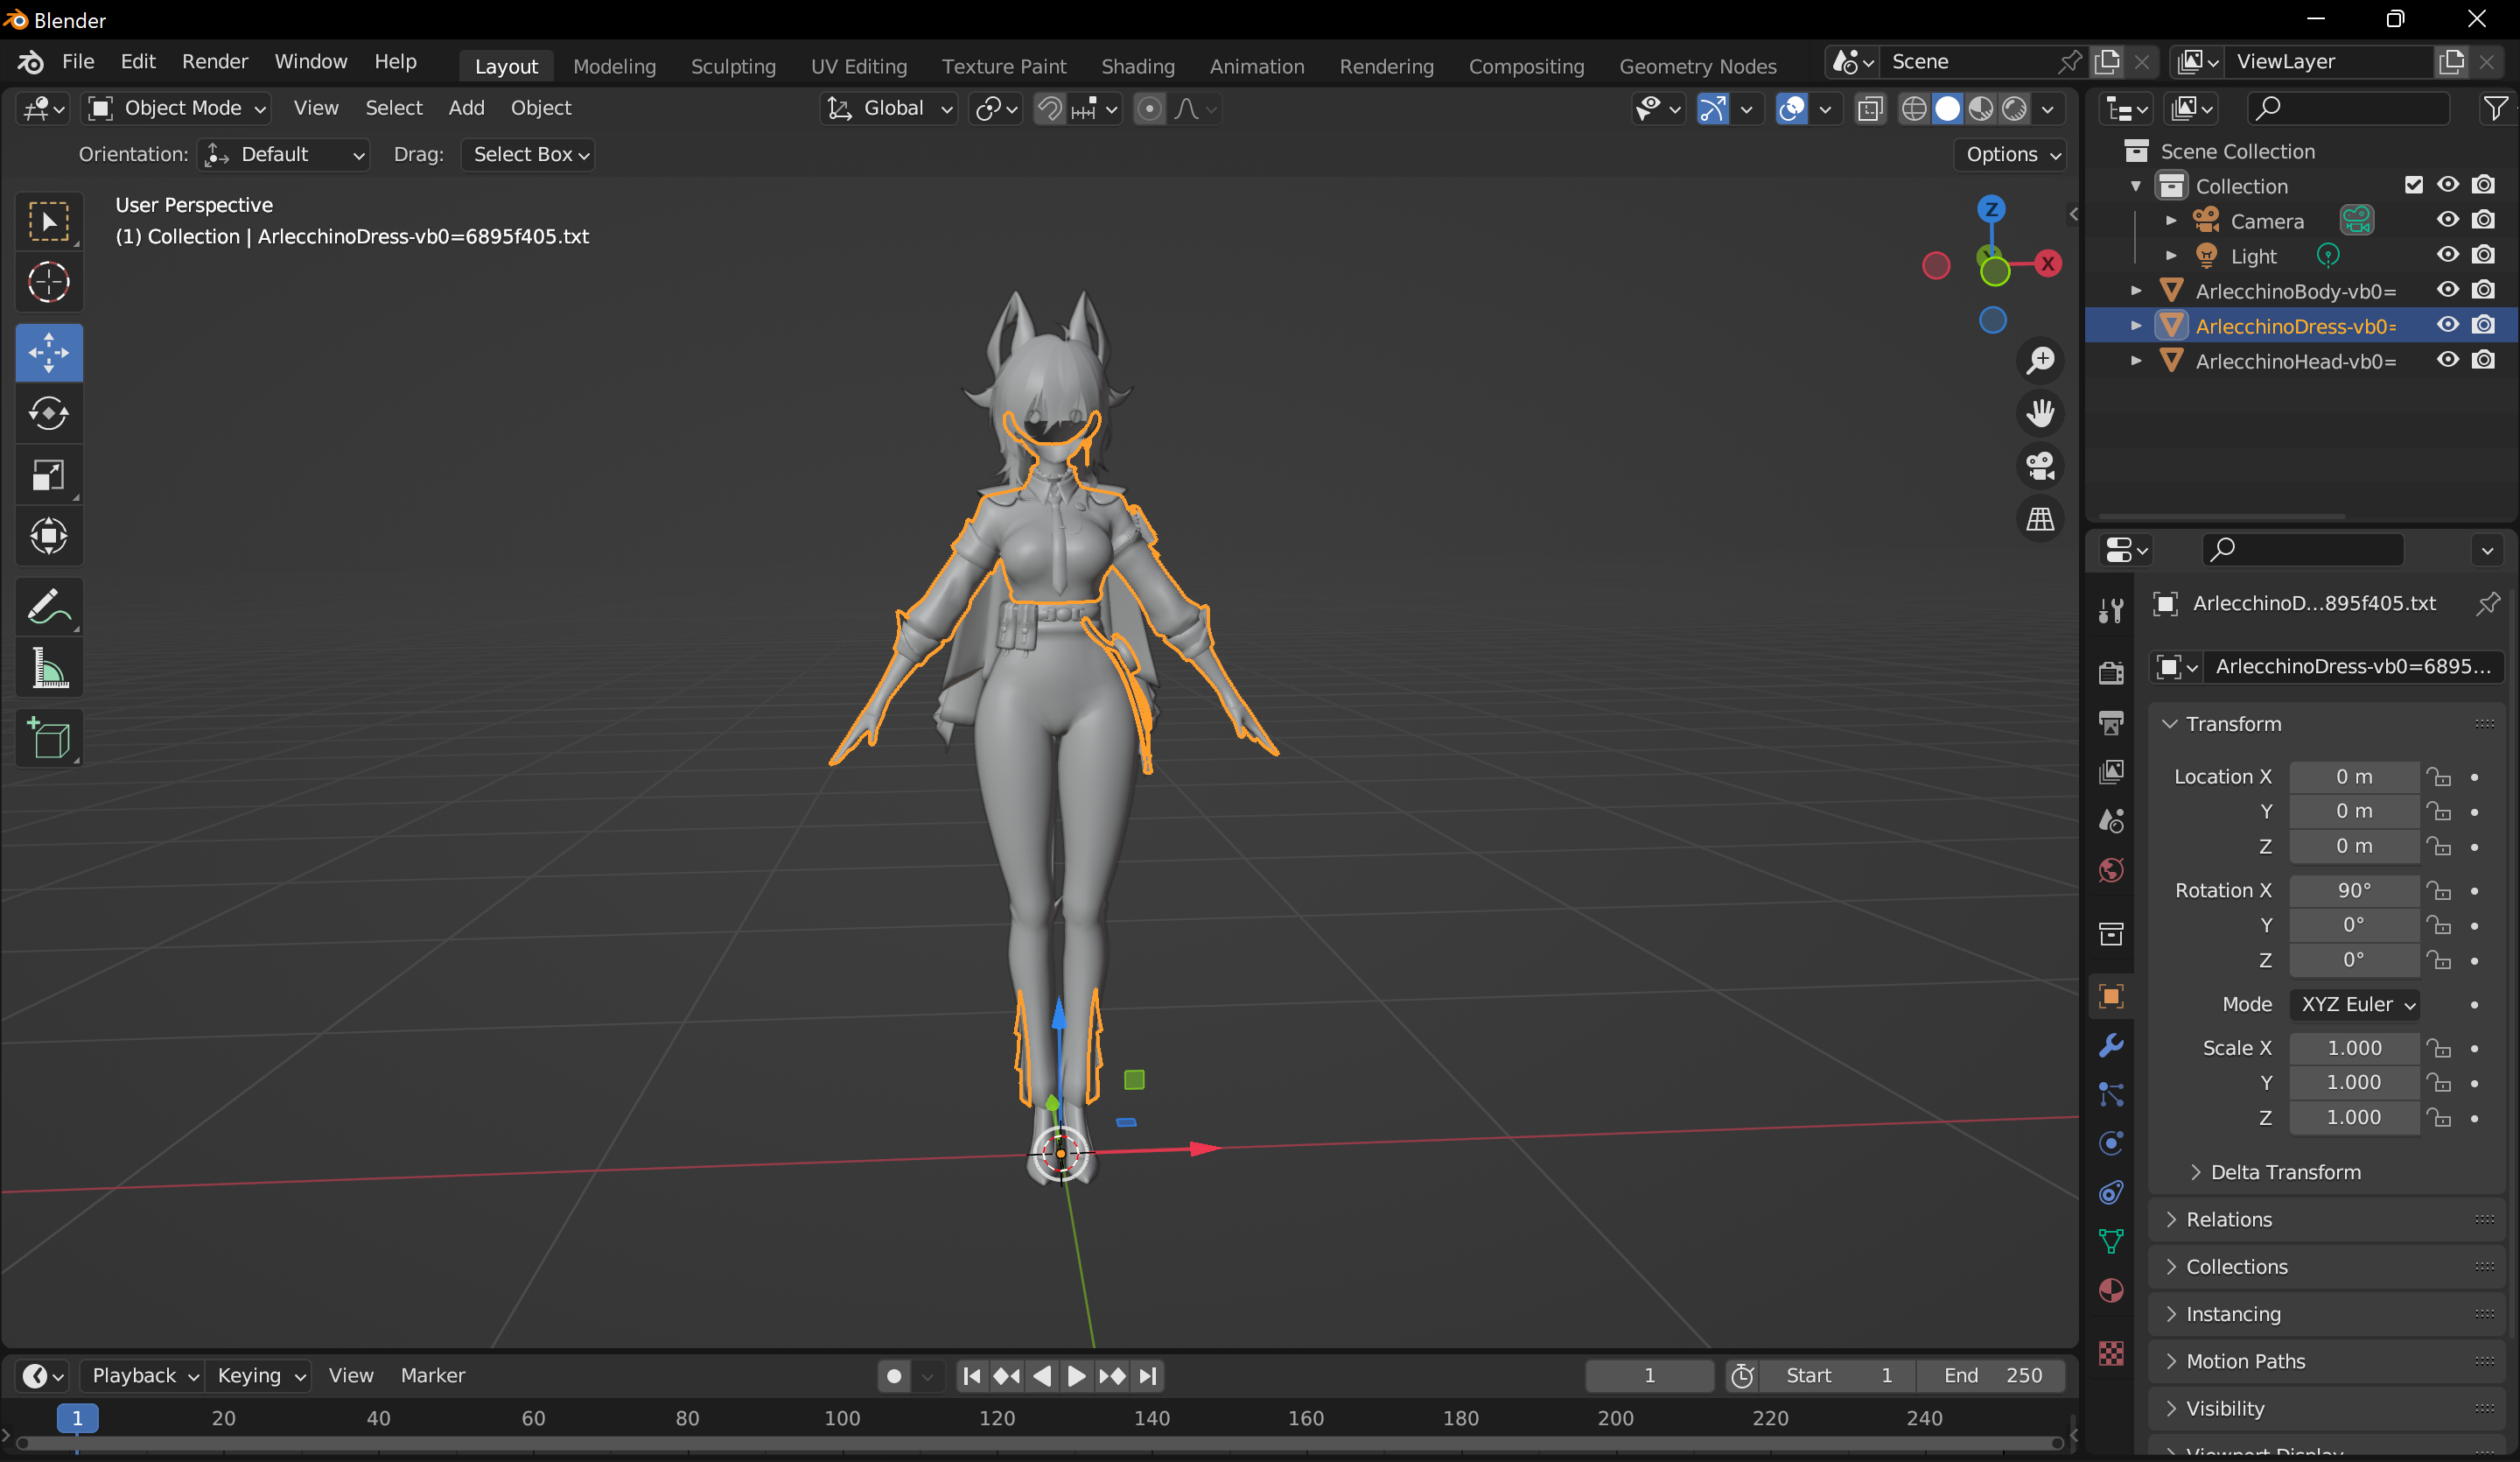Toggle the snapping magnet
Image resolution: width=2520 pixels, height=1462 pixels.
(1049, 108)
